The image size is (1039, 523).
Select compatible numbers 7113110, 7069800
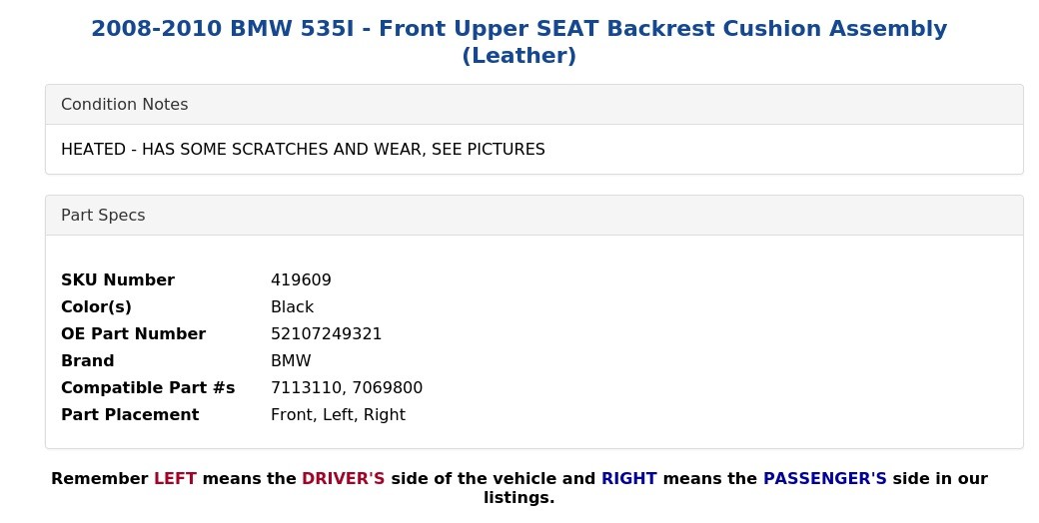347,388
